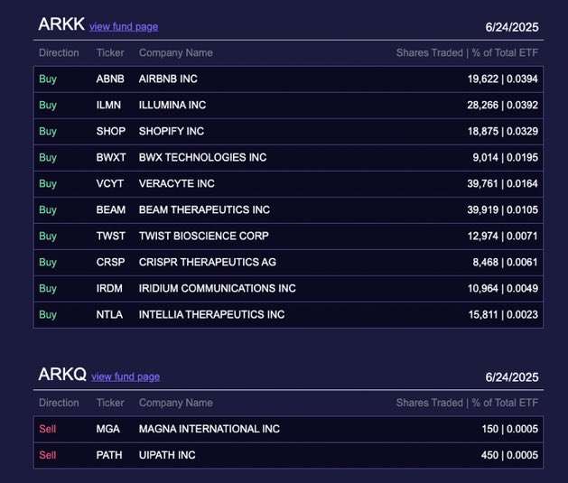
Task: Click Buy direction in CRSP row
Action: point(48,263)
